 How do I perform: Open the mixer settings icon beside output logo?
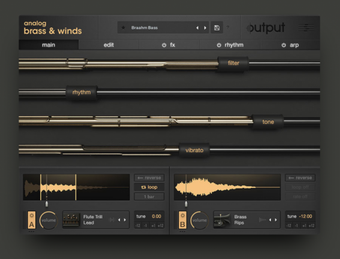[x=306, y=28]
